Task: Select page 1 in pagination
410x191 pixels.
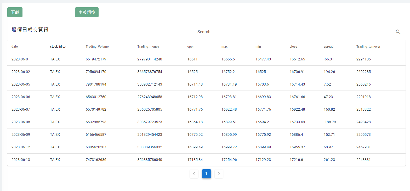Action: click(x=206, y=174)
